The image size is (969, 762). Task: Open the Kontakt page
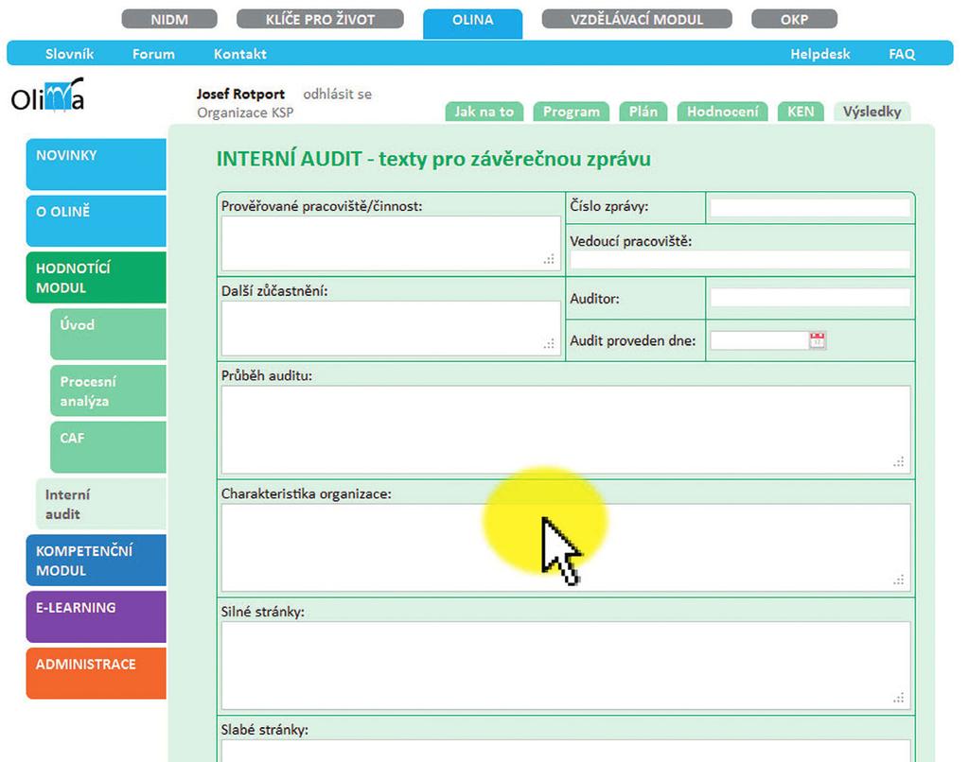(x=239, y=54)
